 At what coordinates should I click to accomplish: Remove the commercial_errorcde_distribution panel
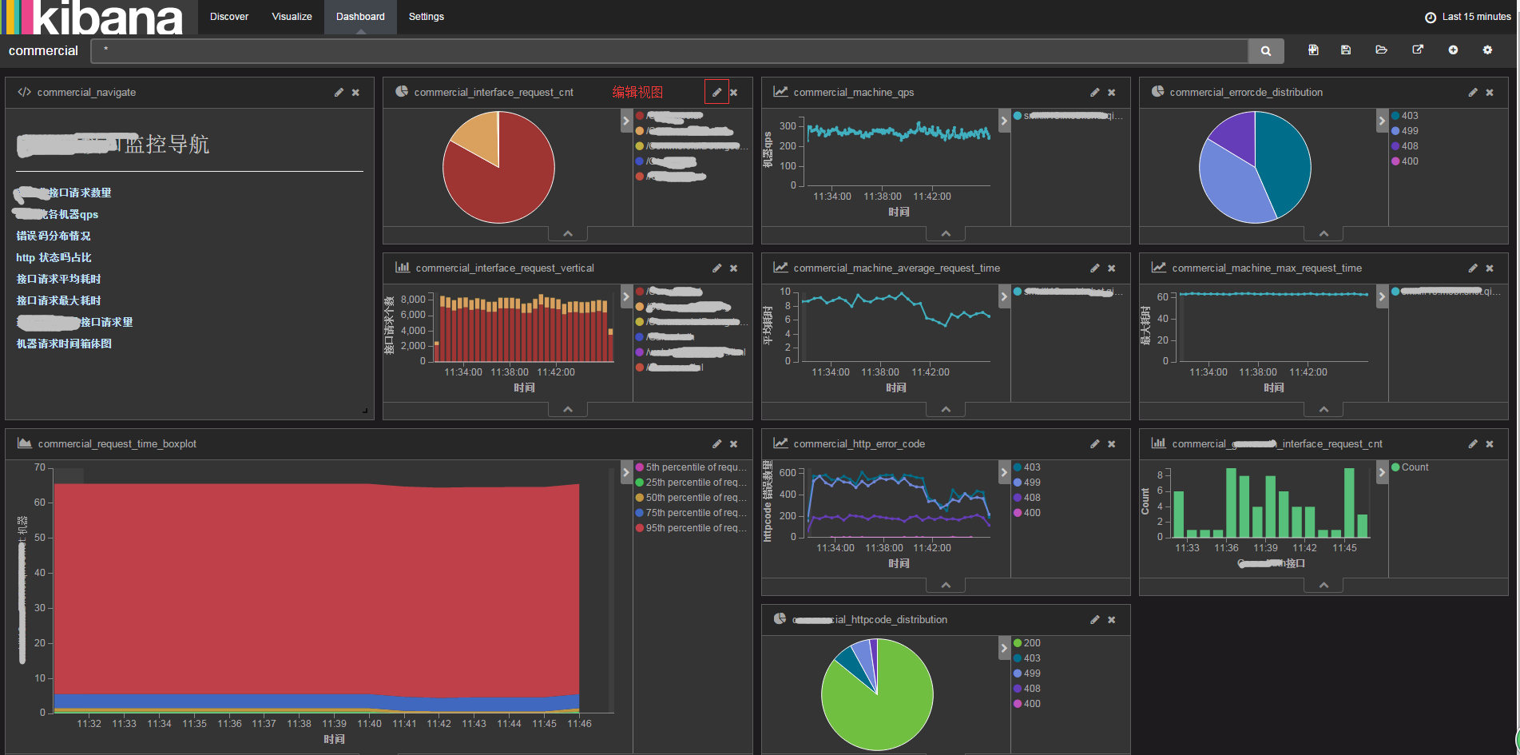click(x=1489, y=93)
